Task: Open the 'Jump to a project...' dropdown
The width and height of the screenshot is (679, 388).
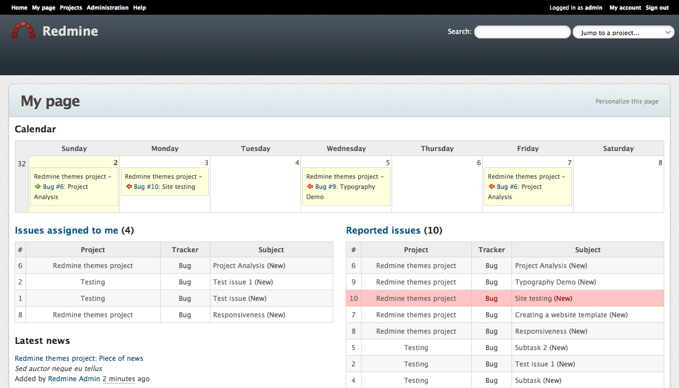Action: [624, 32]
